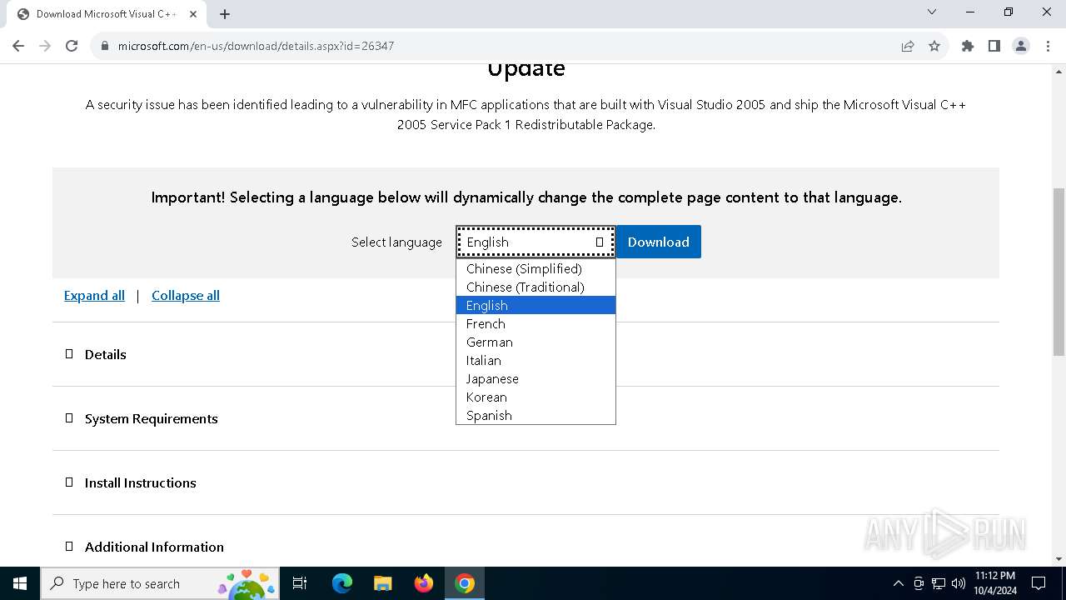This screenshot has height=600, width=1066.
Task: Pick Japanese from the language list
Action: [x=535, y=378]
